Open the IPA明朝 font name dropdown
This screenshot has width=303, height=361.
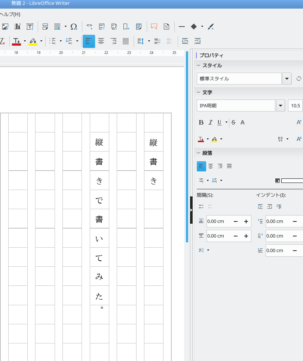click(x=281, y=105)
